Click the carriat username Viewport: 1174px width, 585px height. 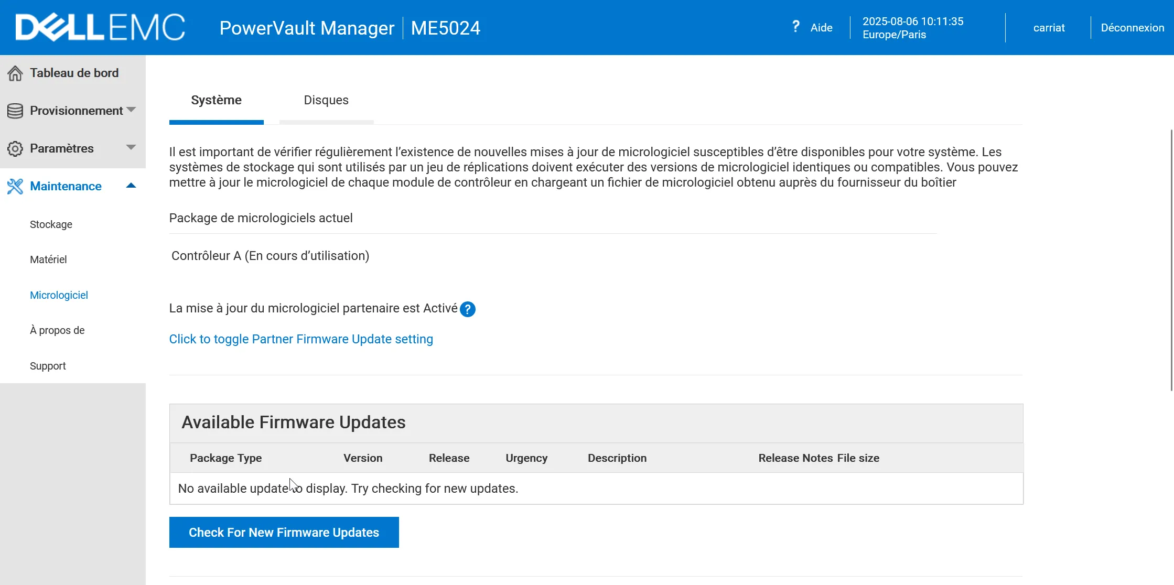[1049, 28]
